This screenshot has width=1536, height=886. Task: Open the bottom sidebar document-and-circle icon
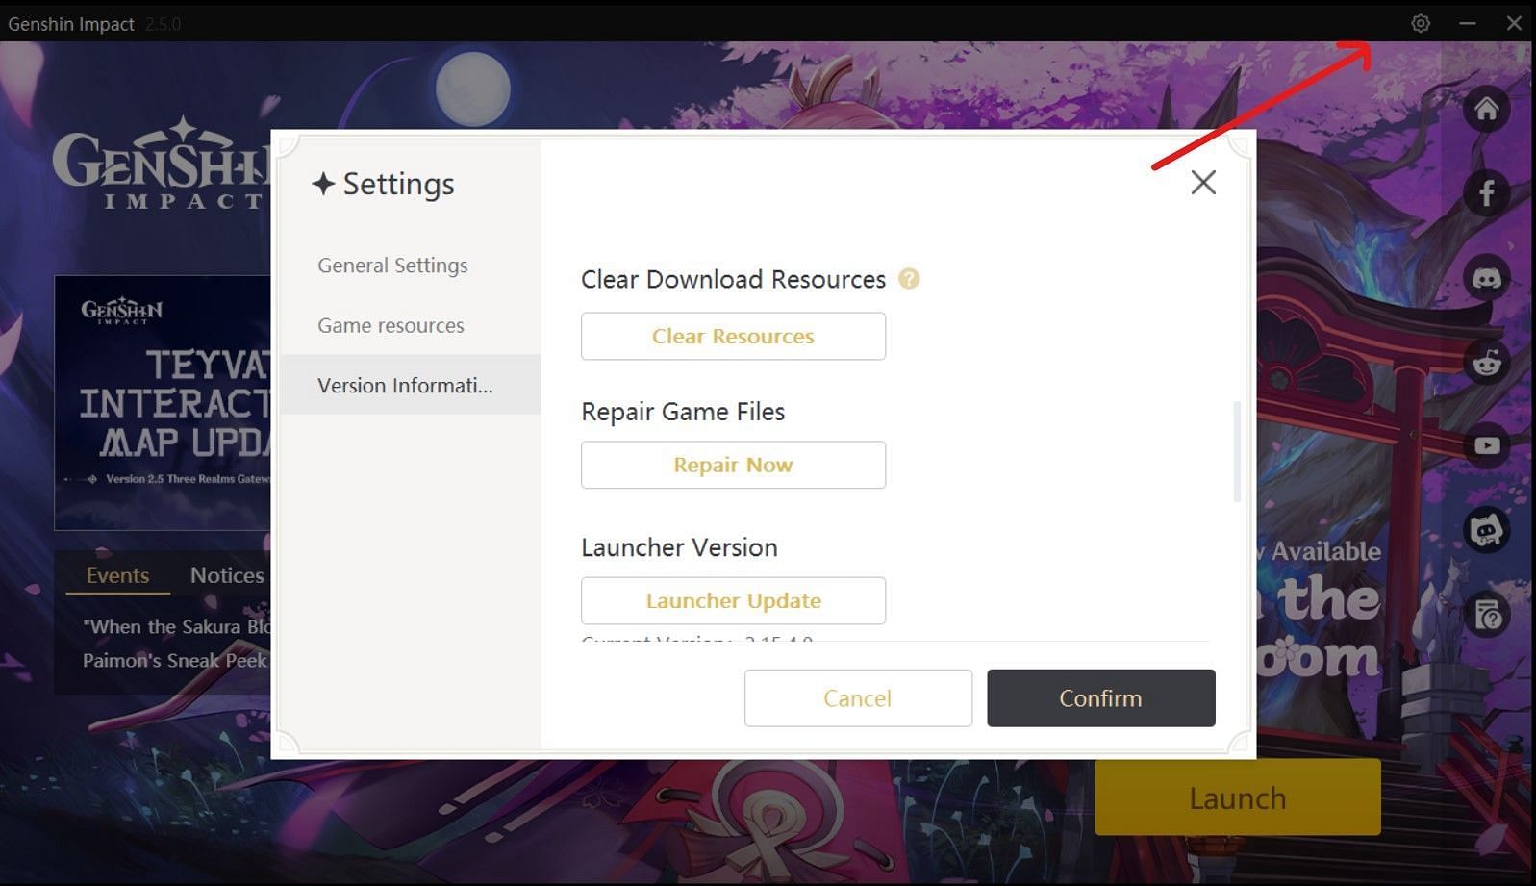(1487, 614)
